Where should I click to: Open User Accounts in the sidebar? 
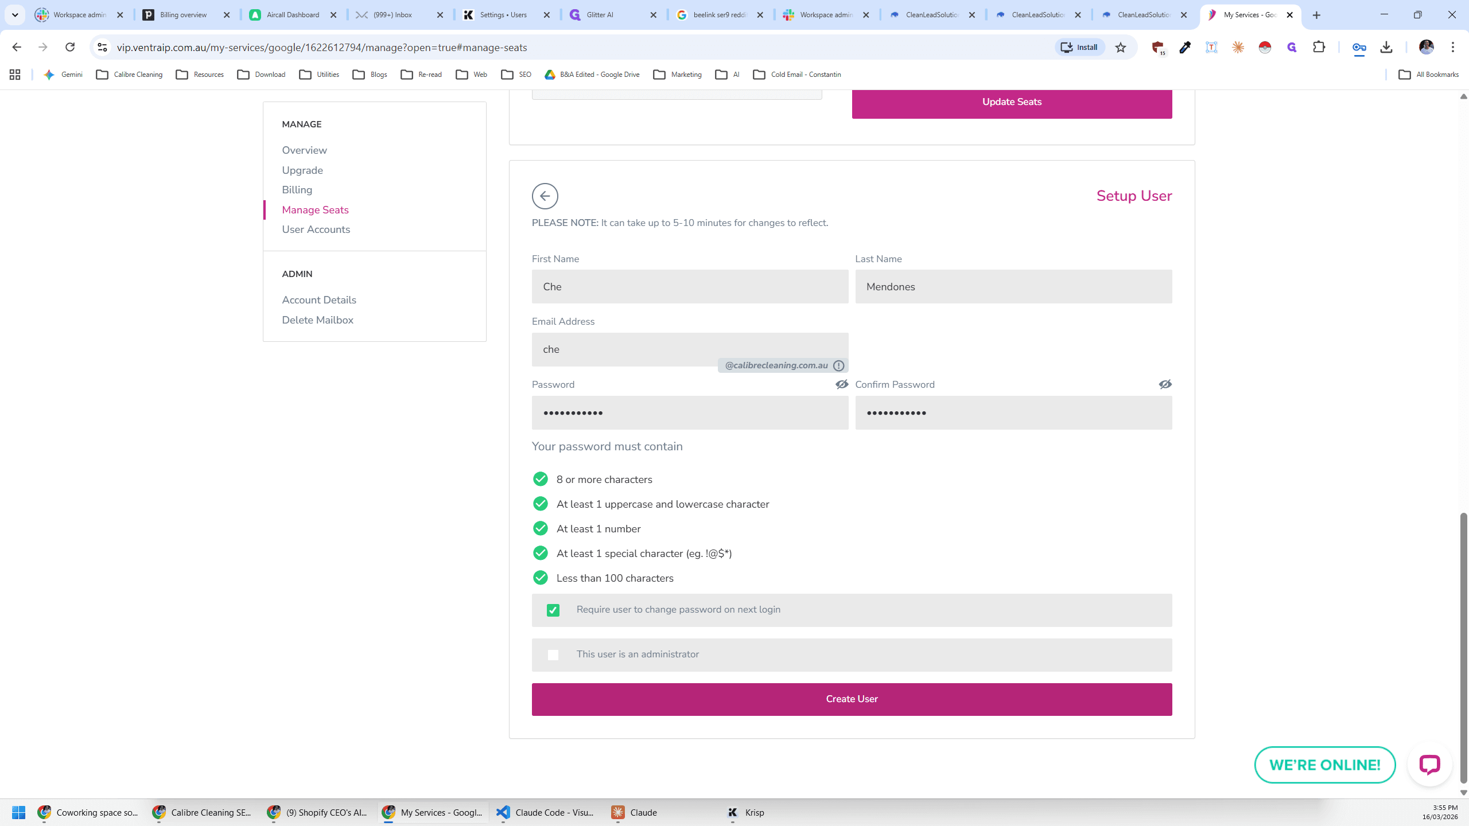(316, 229)
